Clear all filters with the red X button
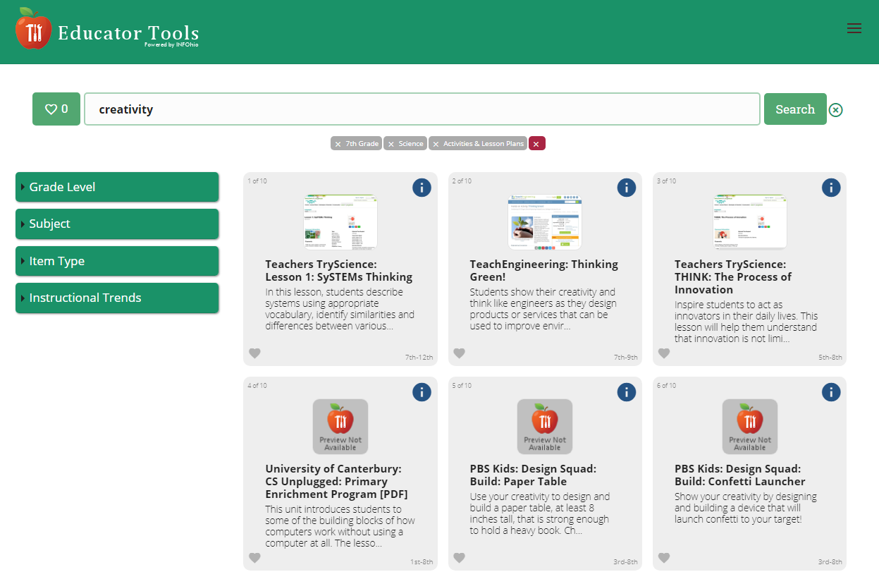 pos(536,144)
